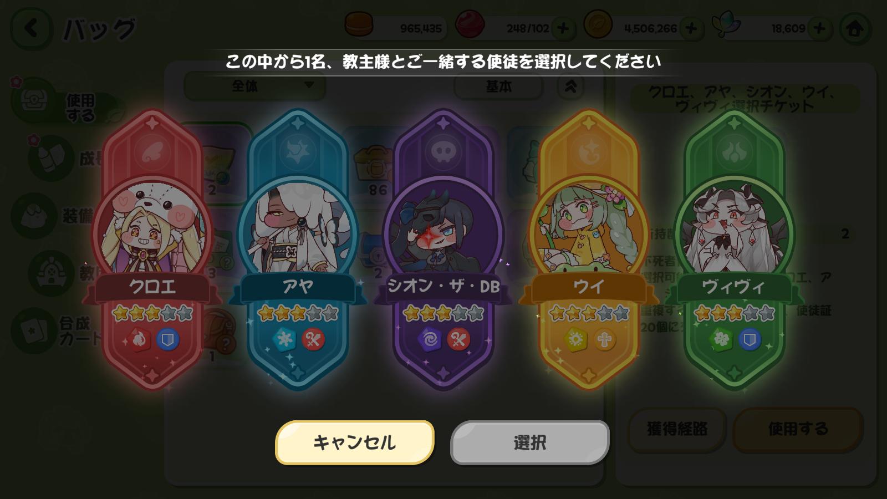Add gold coins with the plus icon
Screen dimensions: 887x499
691,28
